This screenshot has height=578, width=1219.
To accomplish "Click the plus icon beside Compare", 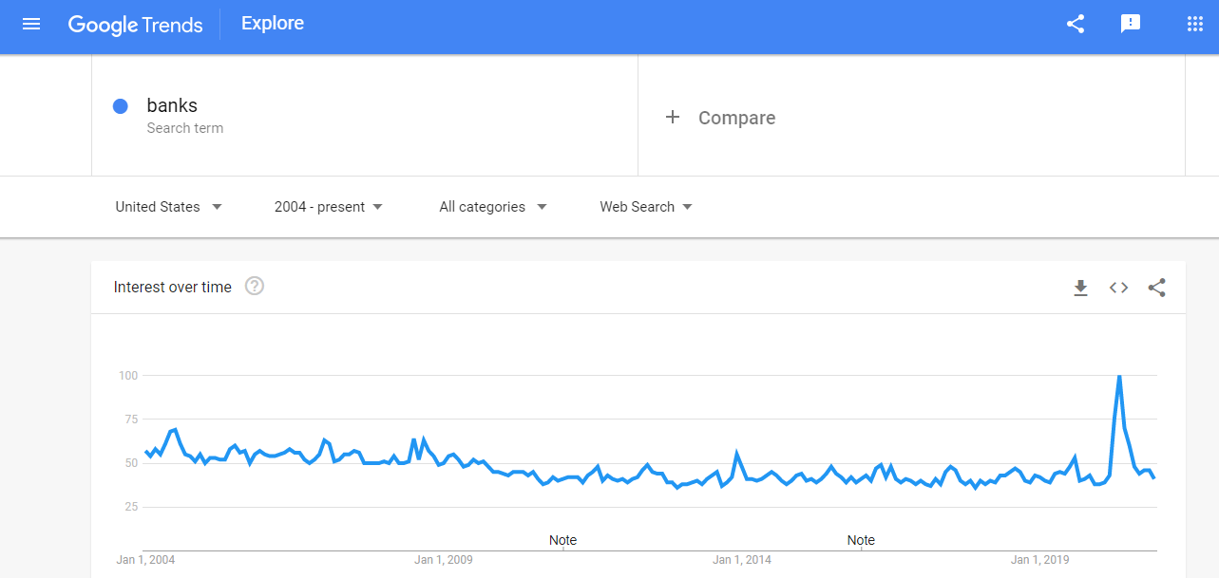I will [x=673, y=117].
